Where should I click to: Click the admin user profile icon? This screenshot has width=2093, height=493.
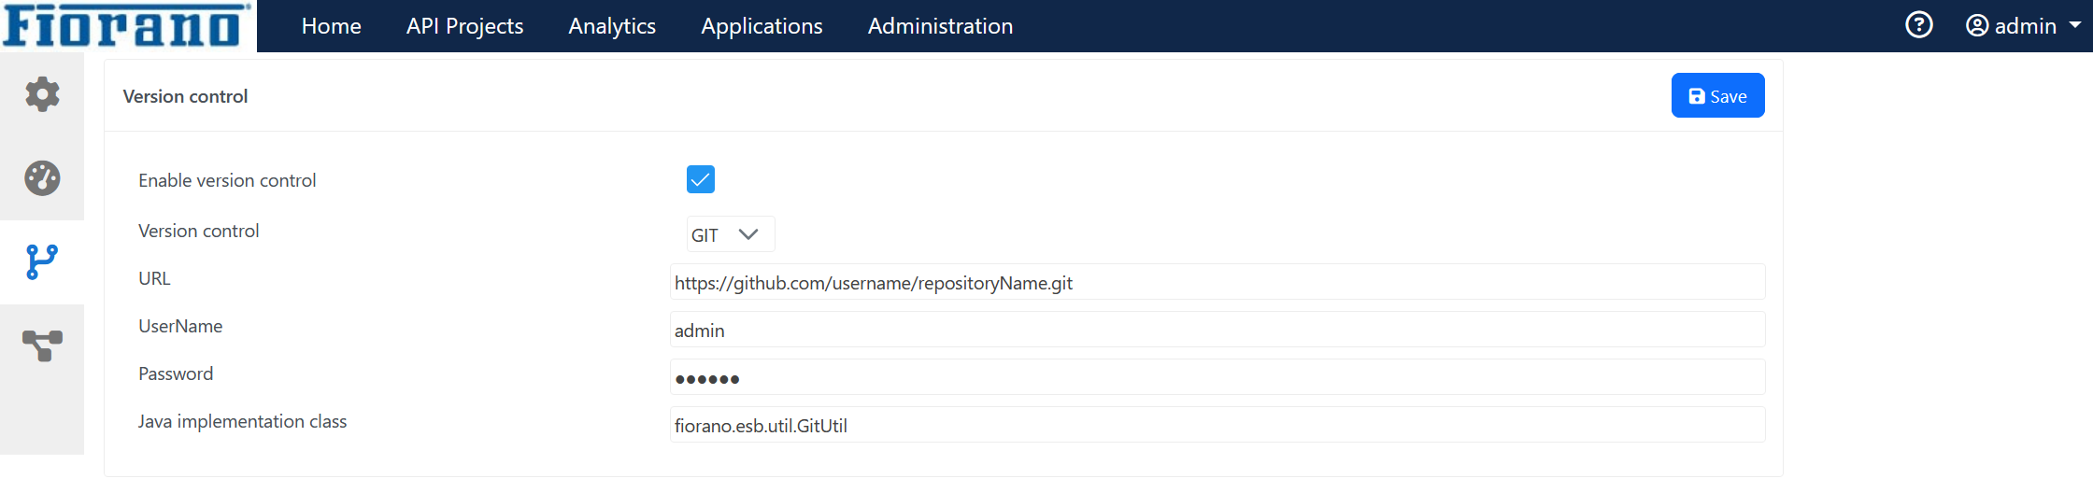tap(1976, 25)
